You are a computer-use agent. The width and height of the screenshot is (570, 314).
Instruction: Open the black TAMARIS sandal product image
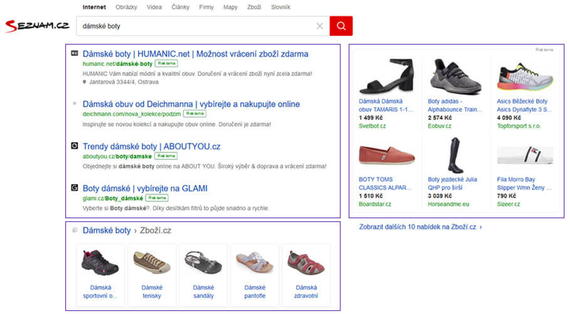[387, 76]
